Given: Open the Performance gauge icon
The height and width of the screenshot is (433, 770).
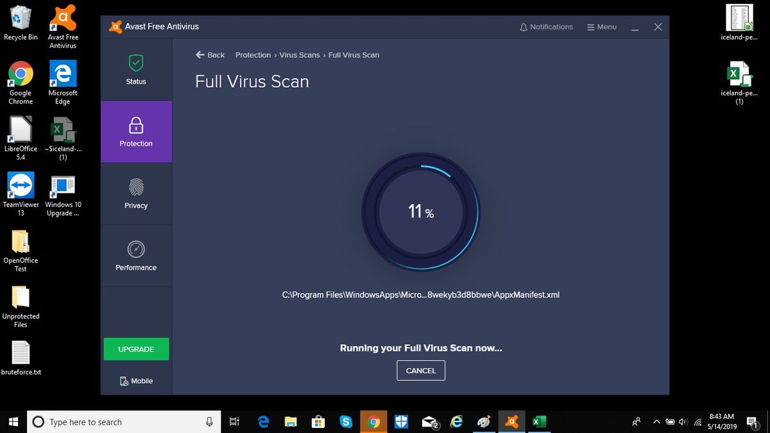Looking at the screenshot, I should [135, 250].
